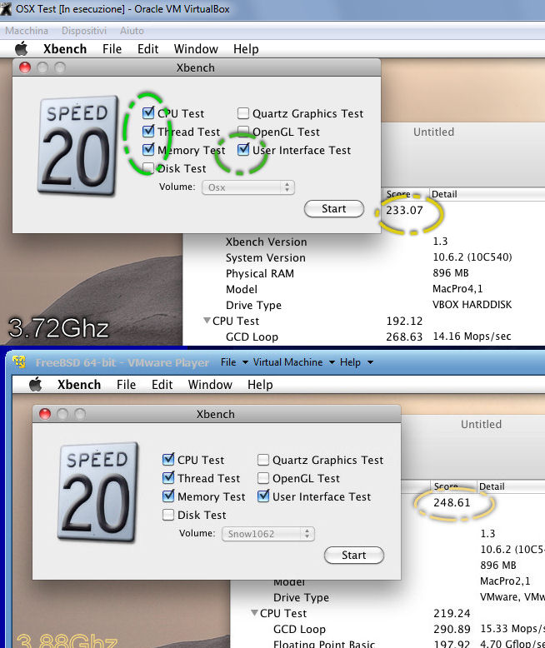Uncheck User Interface Test in VirtualBox Xbench dialog
The image size is (545, 648).
pyautogui.click(x=243, y=150)
